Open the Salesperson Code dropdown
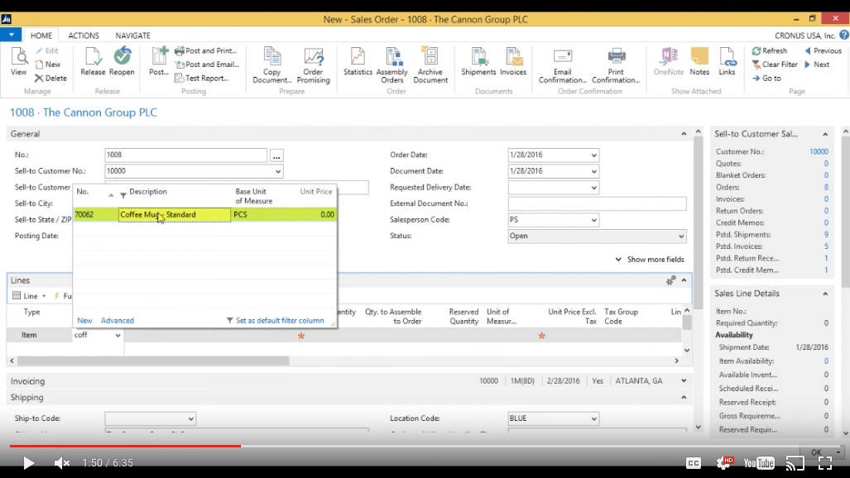The image size is (850, 478). pyautogui.click(x=593, y=220)
